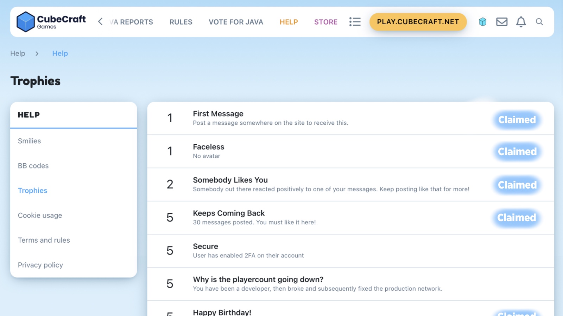Open the RULES nav item

pos(181,22)
